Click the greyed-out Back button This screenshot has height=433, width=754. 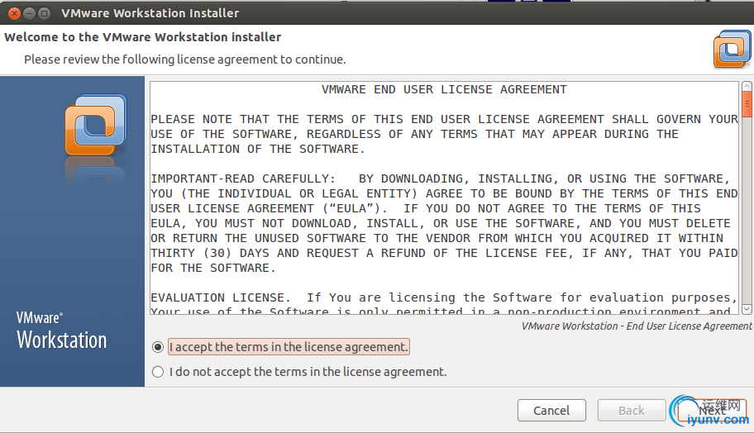(x=632, y=411)
